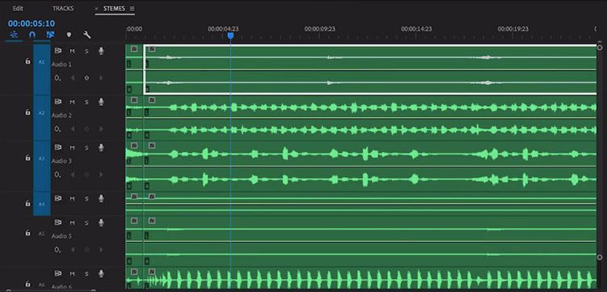Click voice-over record mic on Audio 5
607x292 pixels.
101,222
